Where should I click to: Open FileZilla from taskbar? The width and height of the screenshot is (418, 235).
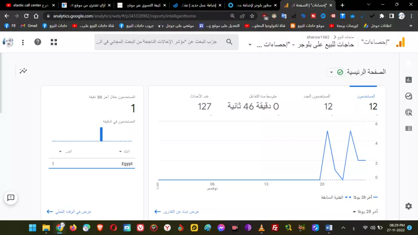point(275,227)
